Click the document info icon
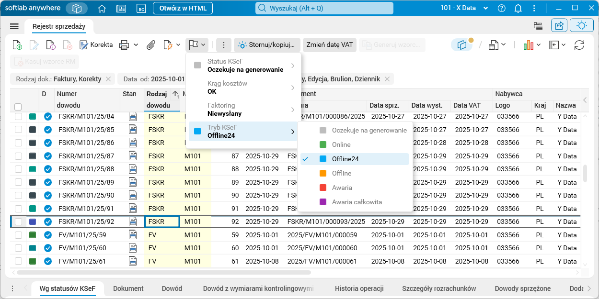Viewport: 599px width, 299px height. pos(51,45)
